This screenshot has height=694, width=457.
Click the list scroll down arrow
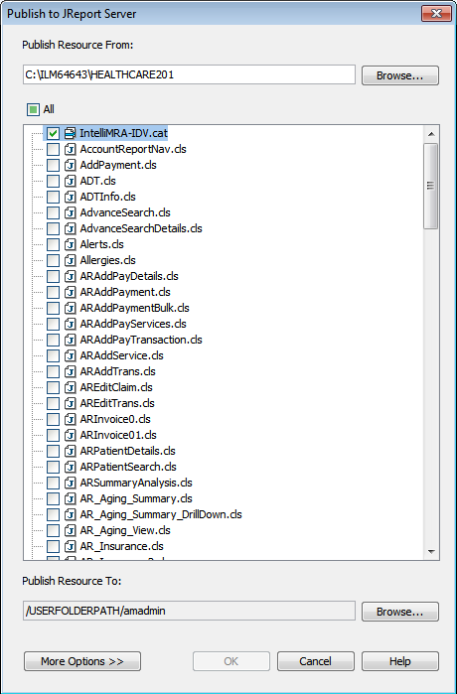[x=431, y=551]
